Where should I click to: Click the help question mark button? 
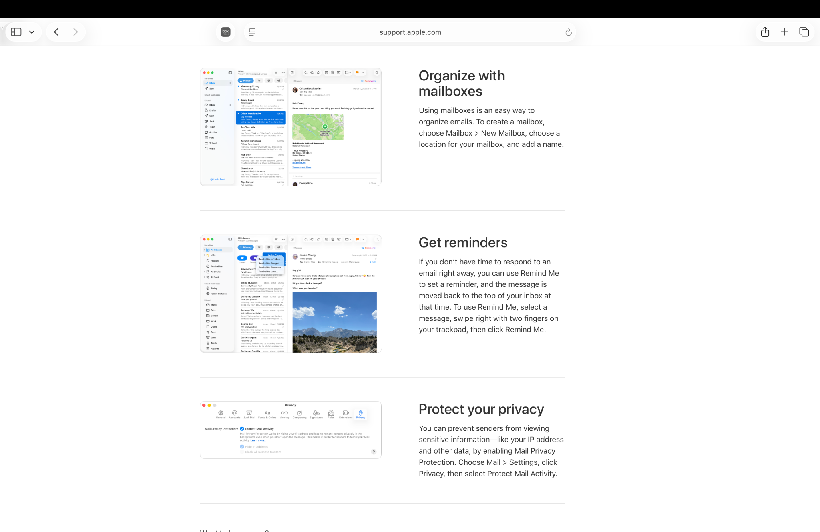[374, 452]
